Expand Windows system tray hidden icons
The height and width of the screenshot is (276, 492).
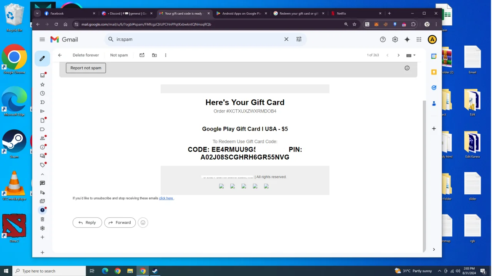[439, 271]
